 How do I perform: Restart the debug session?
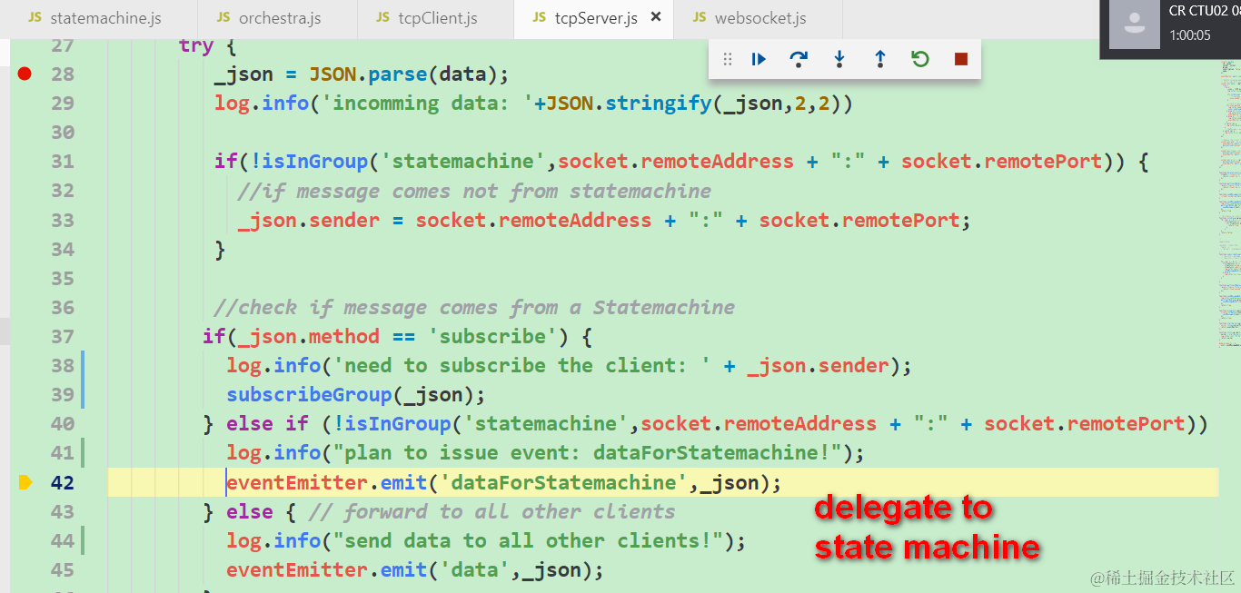920,59
